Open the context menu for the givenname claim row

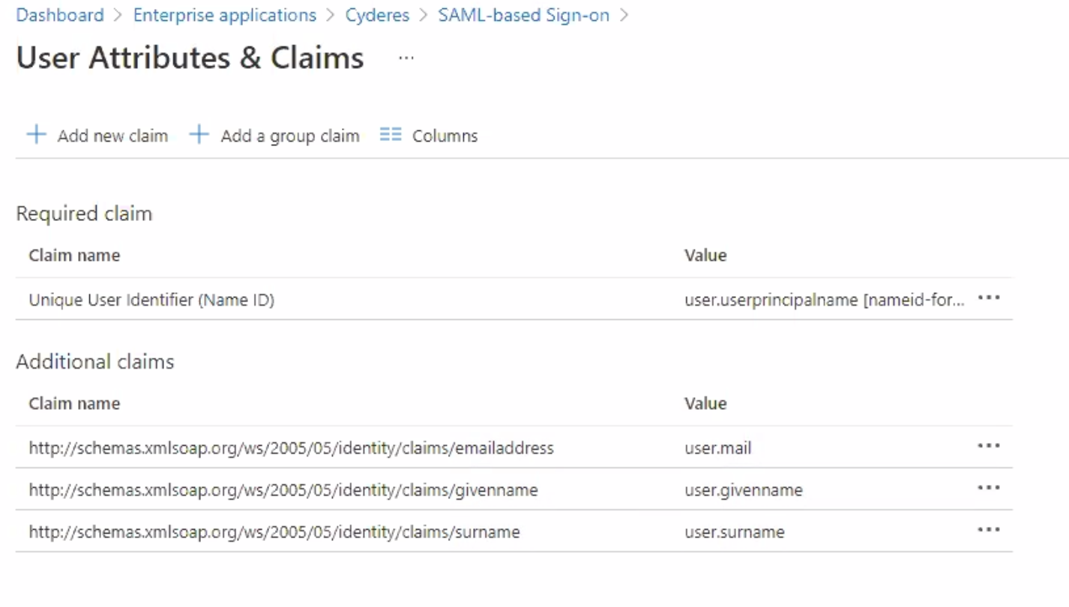[x=989, y=489]
